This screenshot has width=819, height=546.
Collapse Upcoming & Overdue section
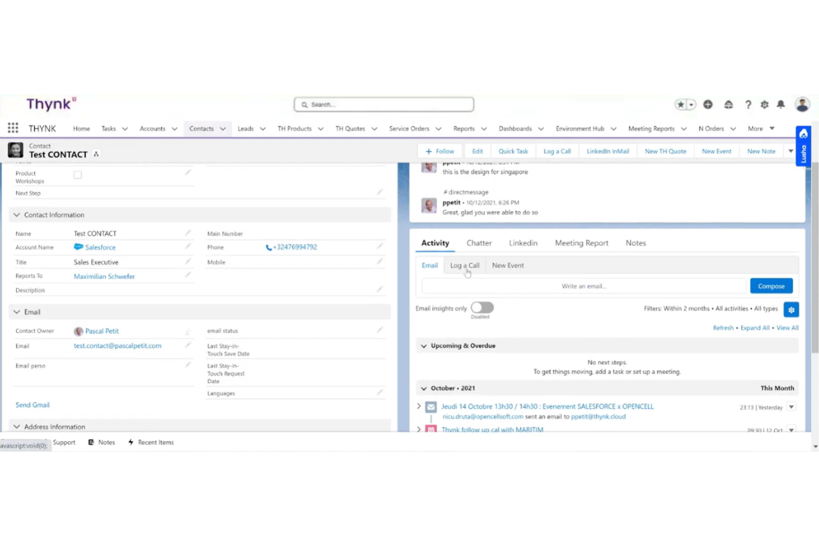click(424, 346)
